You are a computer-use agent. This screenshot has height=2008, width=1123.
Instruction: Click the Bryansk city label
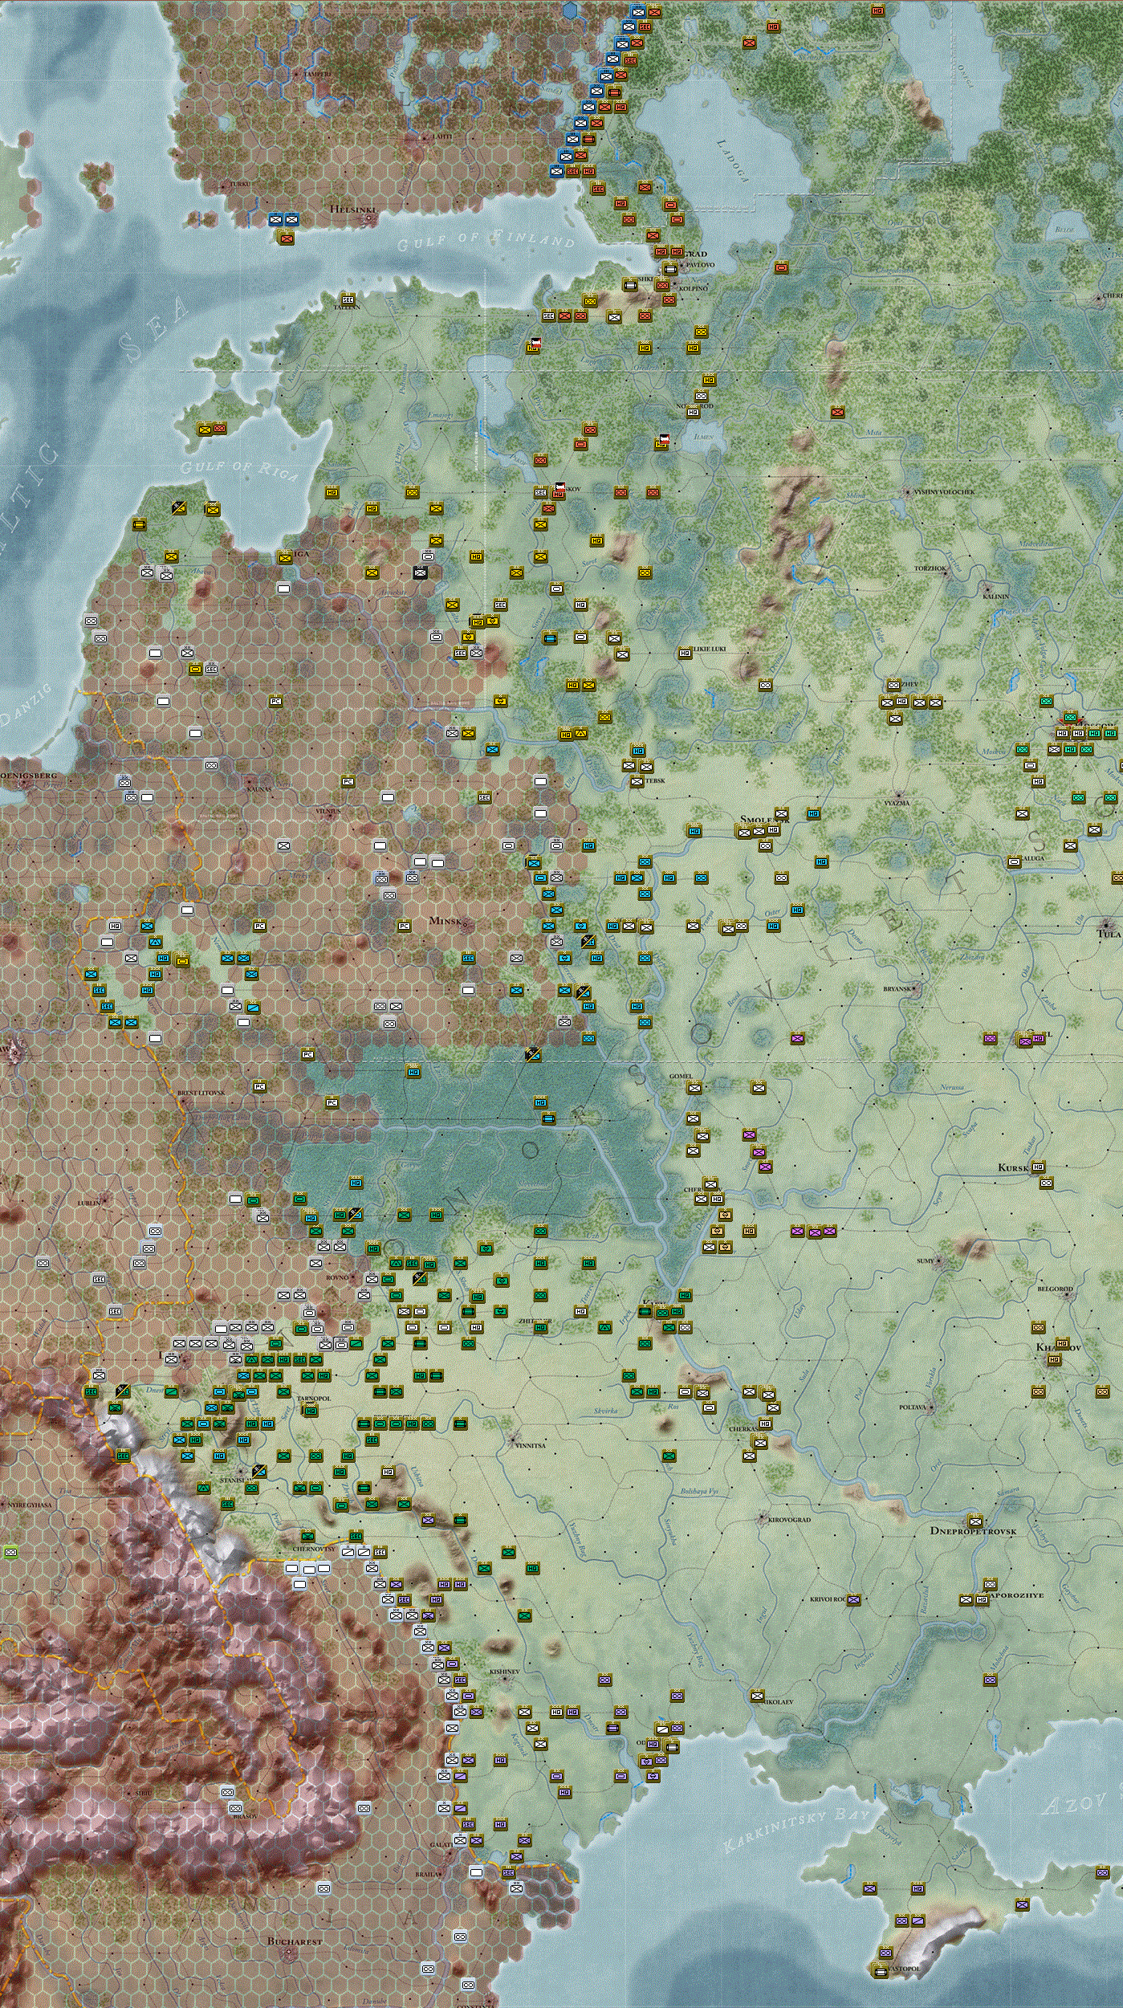click(x=897, y=988)
